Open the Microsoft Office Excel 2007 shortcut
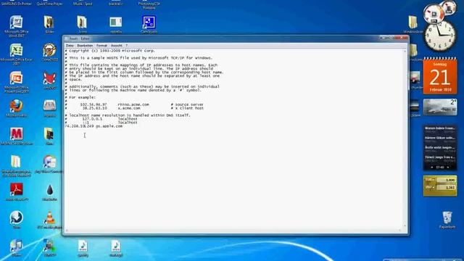Image resolution: width=464 pixels, height=261 pixels. pyautogui.click(x=16, y=54)
